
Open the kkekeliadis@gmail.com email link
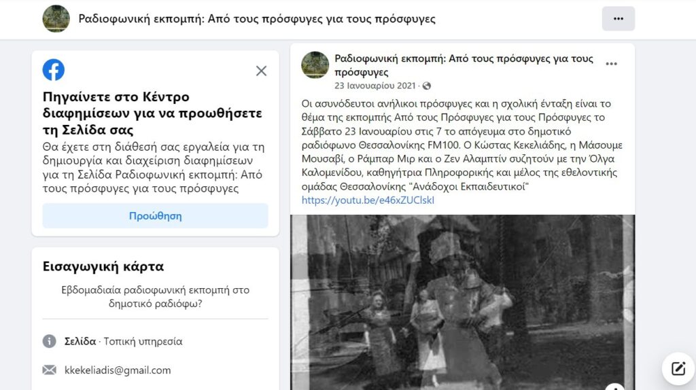118,370
